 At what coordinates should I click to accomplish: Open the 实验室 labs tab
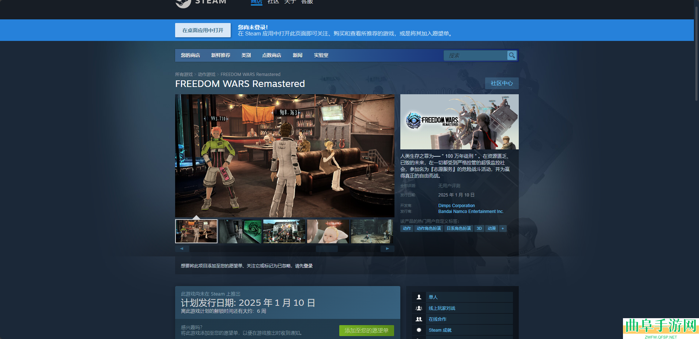coord(321,55)
